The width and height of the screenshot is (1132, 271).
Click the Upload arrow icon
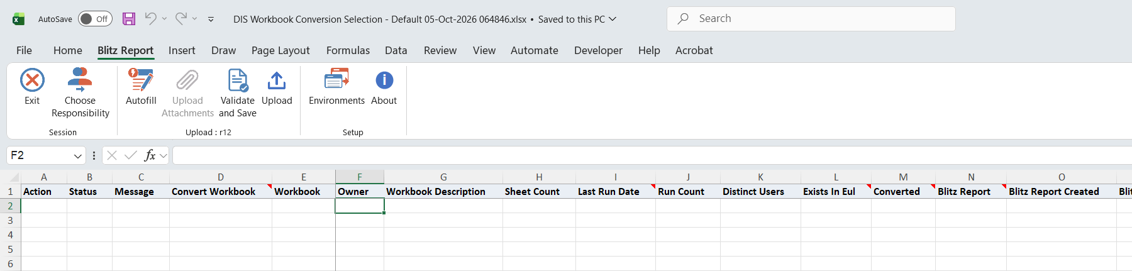pyautogui.click(x=277, y=80)
